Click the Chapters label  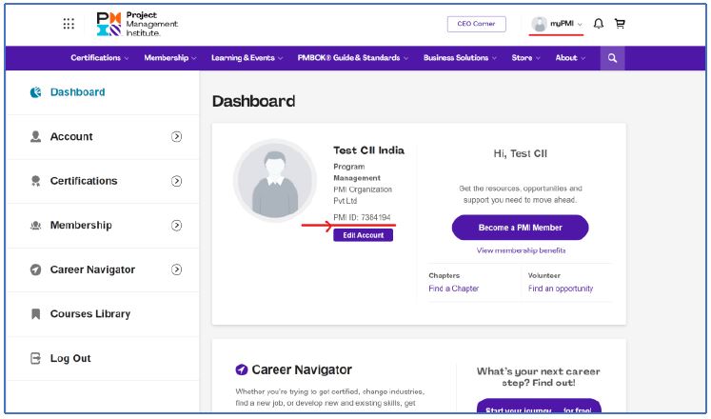(444, 276)
